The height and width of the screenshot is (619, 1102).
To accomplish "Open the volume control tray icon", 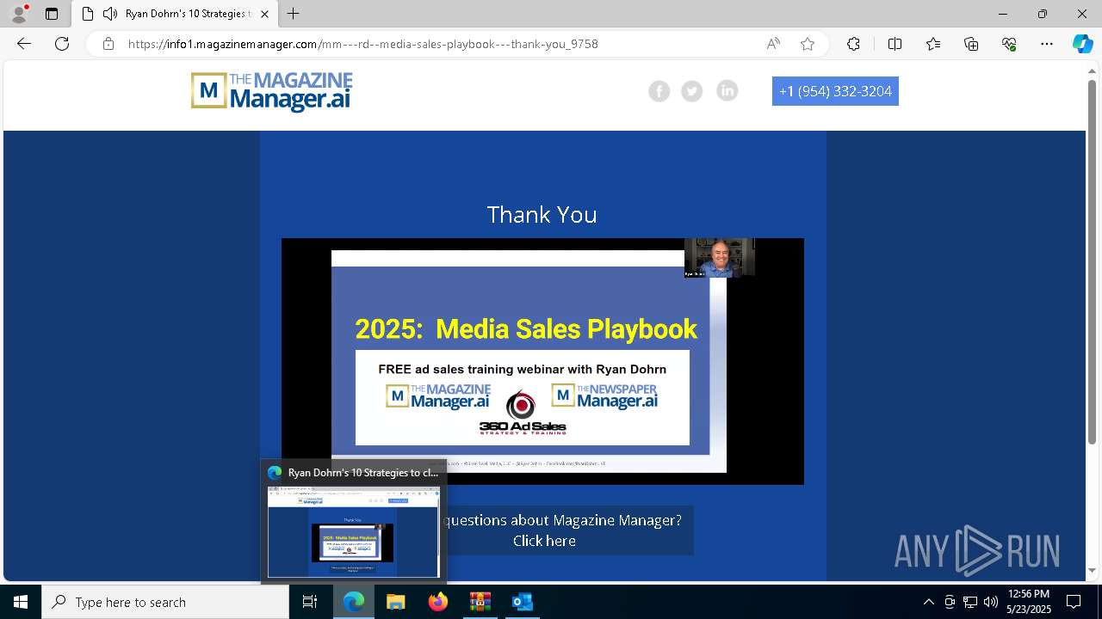I will click(991, 602).
